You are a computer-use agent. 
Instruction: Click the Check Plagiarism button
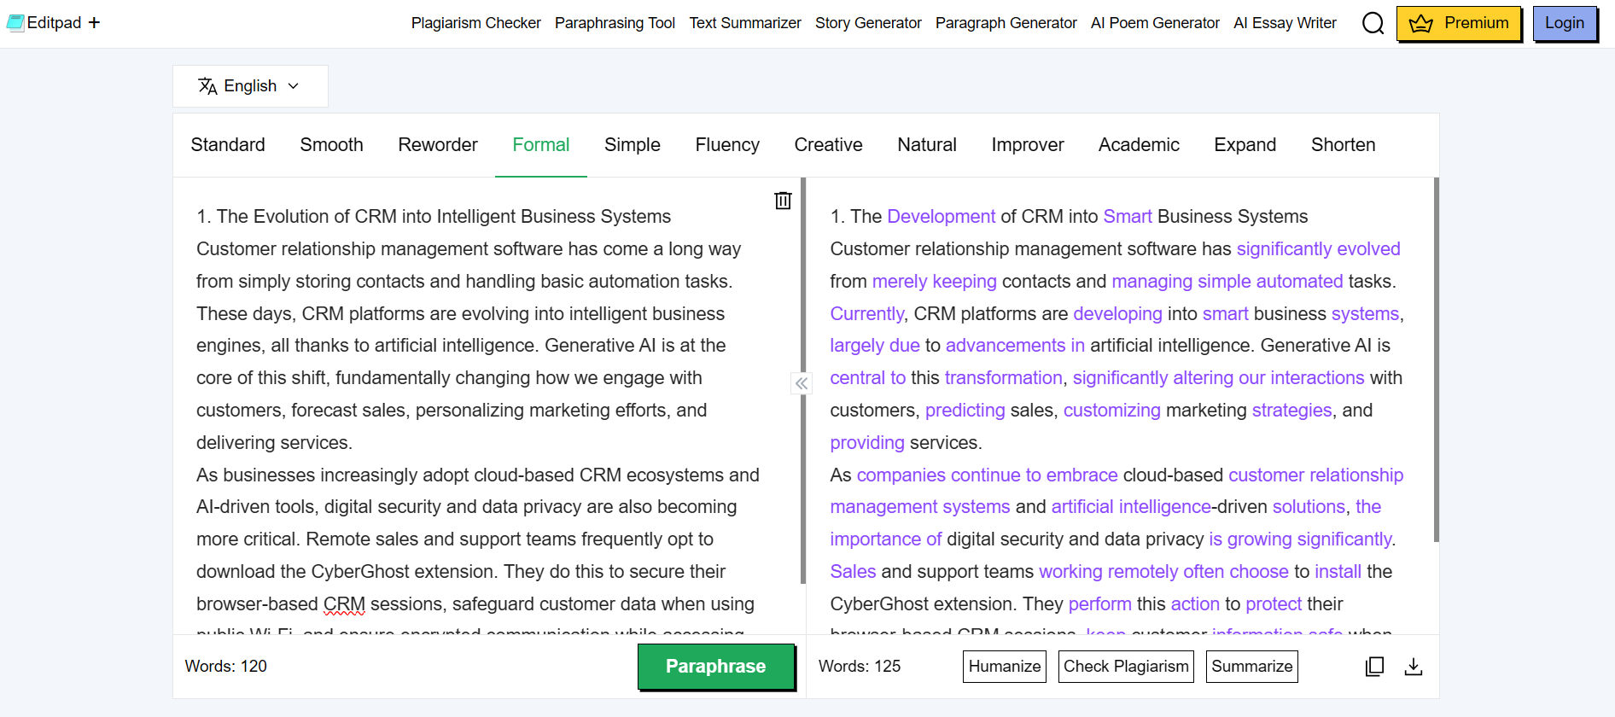1126,667
